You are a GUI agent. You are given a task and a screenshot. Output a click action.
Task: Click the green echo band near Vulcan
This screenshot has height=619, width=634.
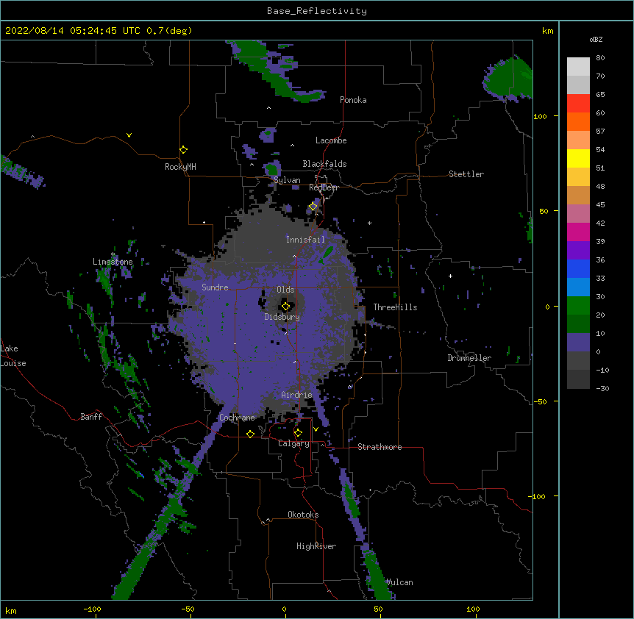(x=376, y=576)
